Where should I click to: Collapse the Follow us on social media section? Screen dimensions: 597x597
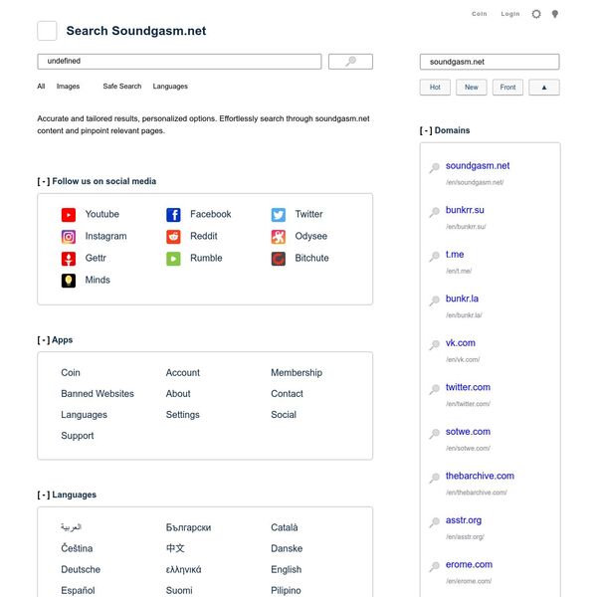[43, 181]
